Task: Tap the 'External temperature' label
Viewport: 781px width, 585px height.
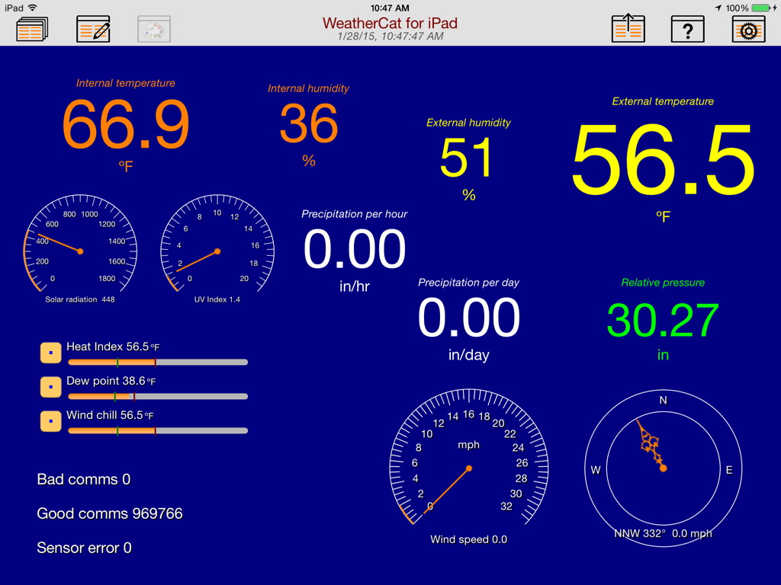Action: tap(663, 101)
